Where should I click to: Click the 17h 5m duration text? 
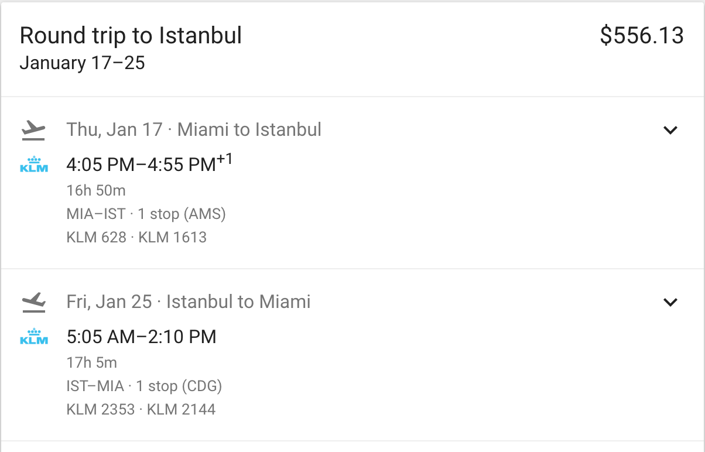coord(92,362)
